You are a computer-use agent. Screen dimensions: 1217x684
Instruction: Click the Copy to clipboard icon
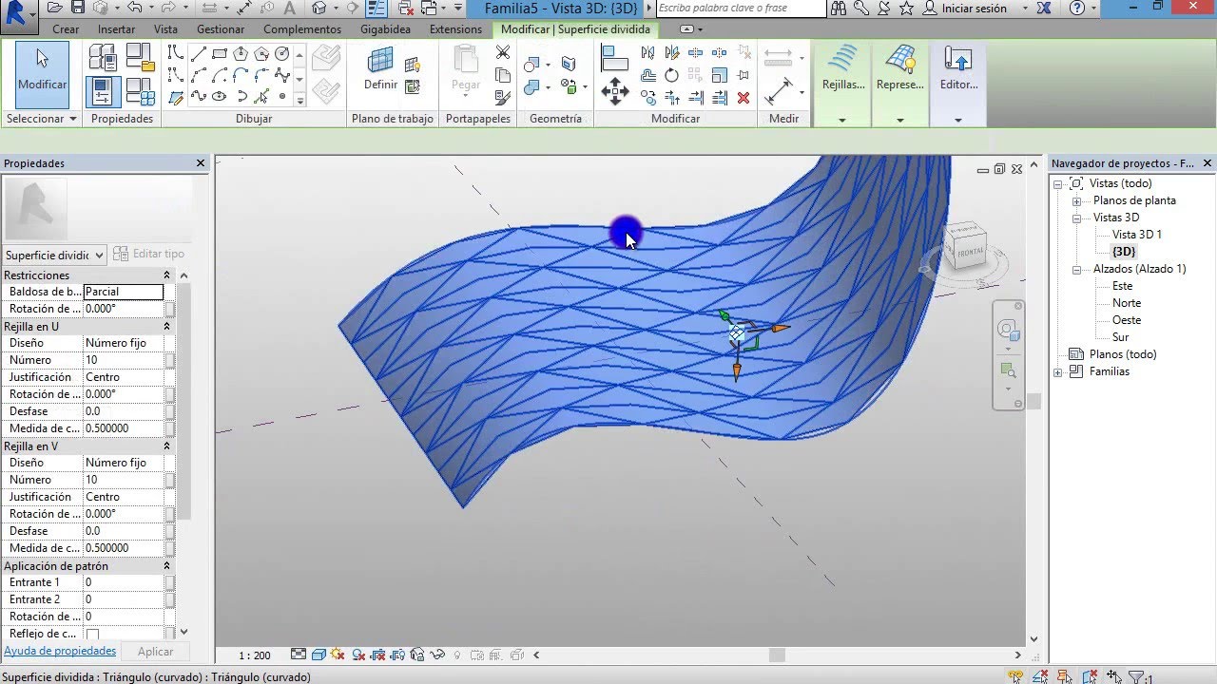[503, 75]
